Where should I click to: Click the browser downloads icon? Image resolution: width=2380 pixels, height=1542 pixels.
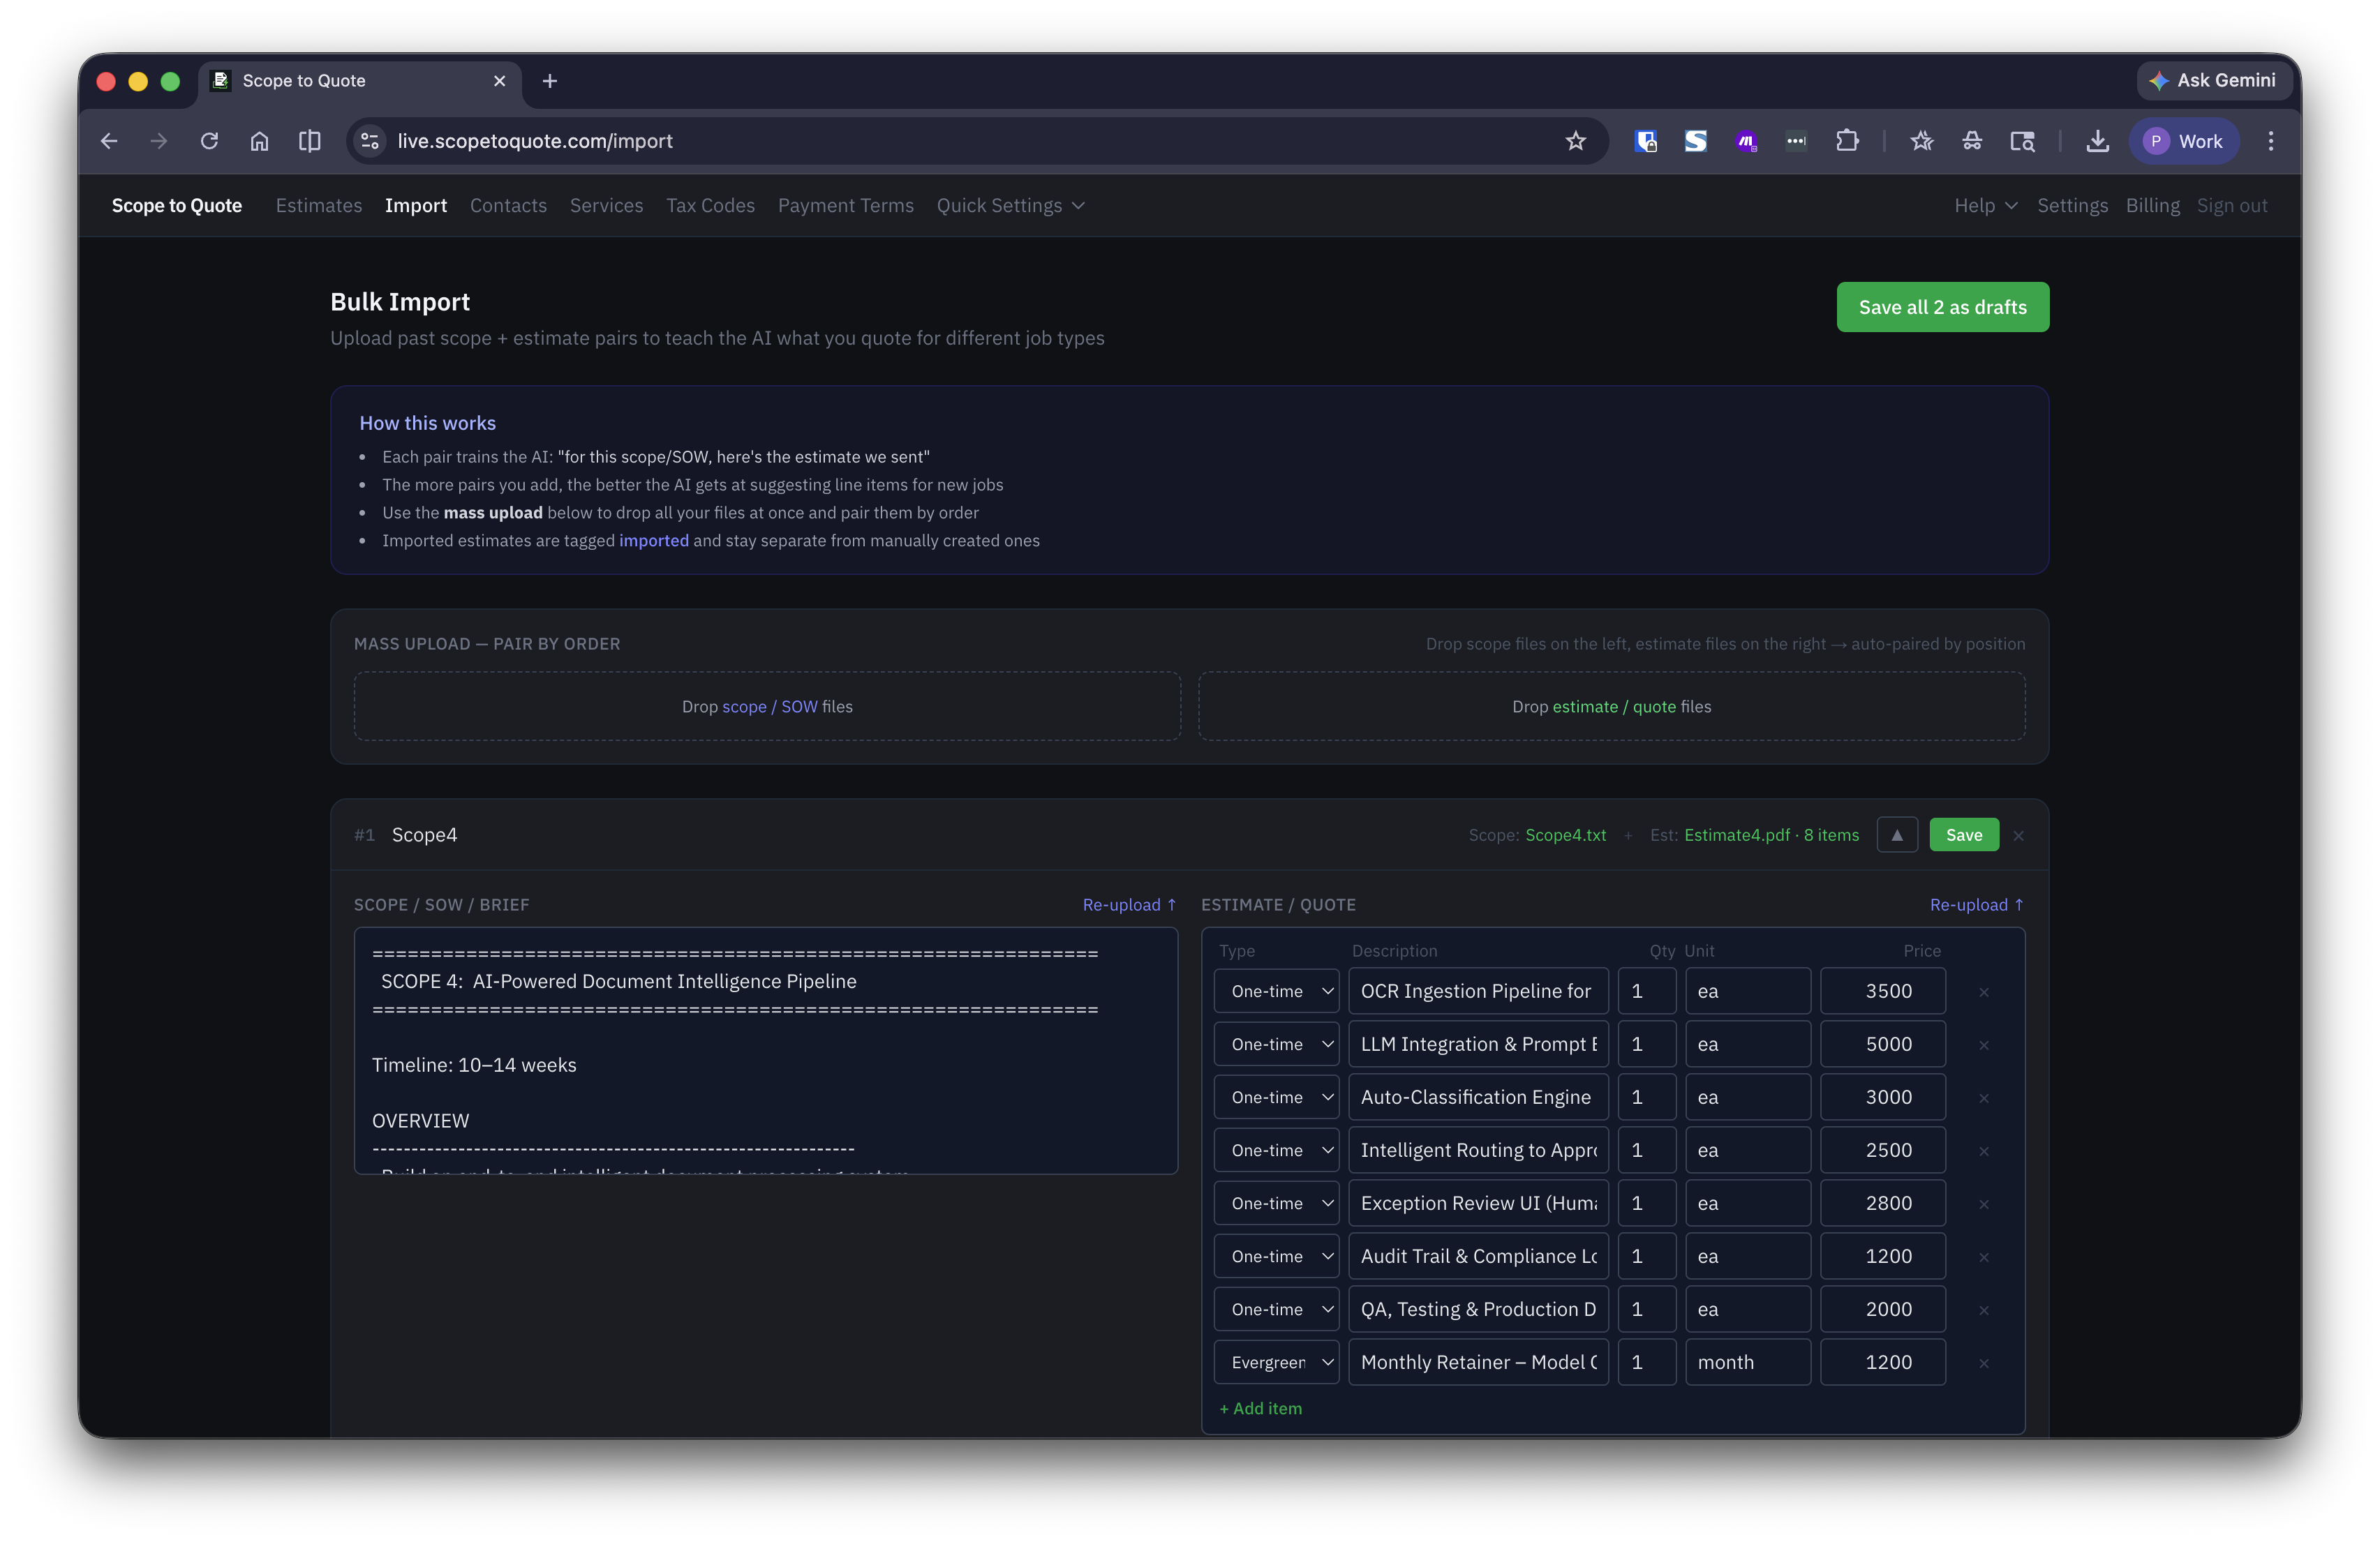[x=2097, y=141]
